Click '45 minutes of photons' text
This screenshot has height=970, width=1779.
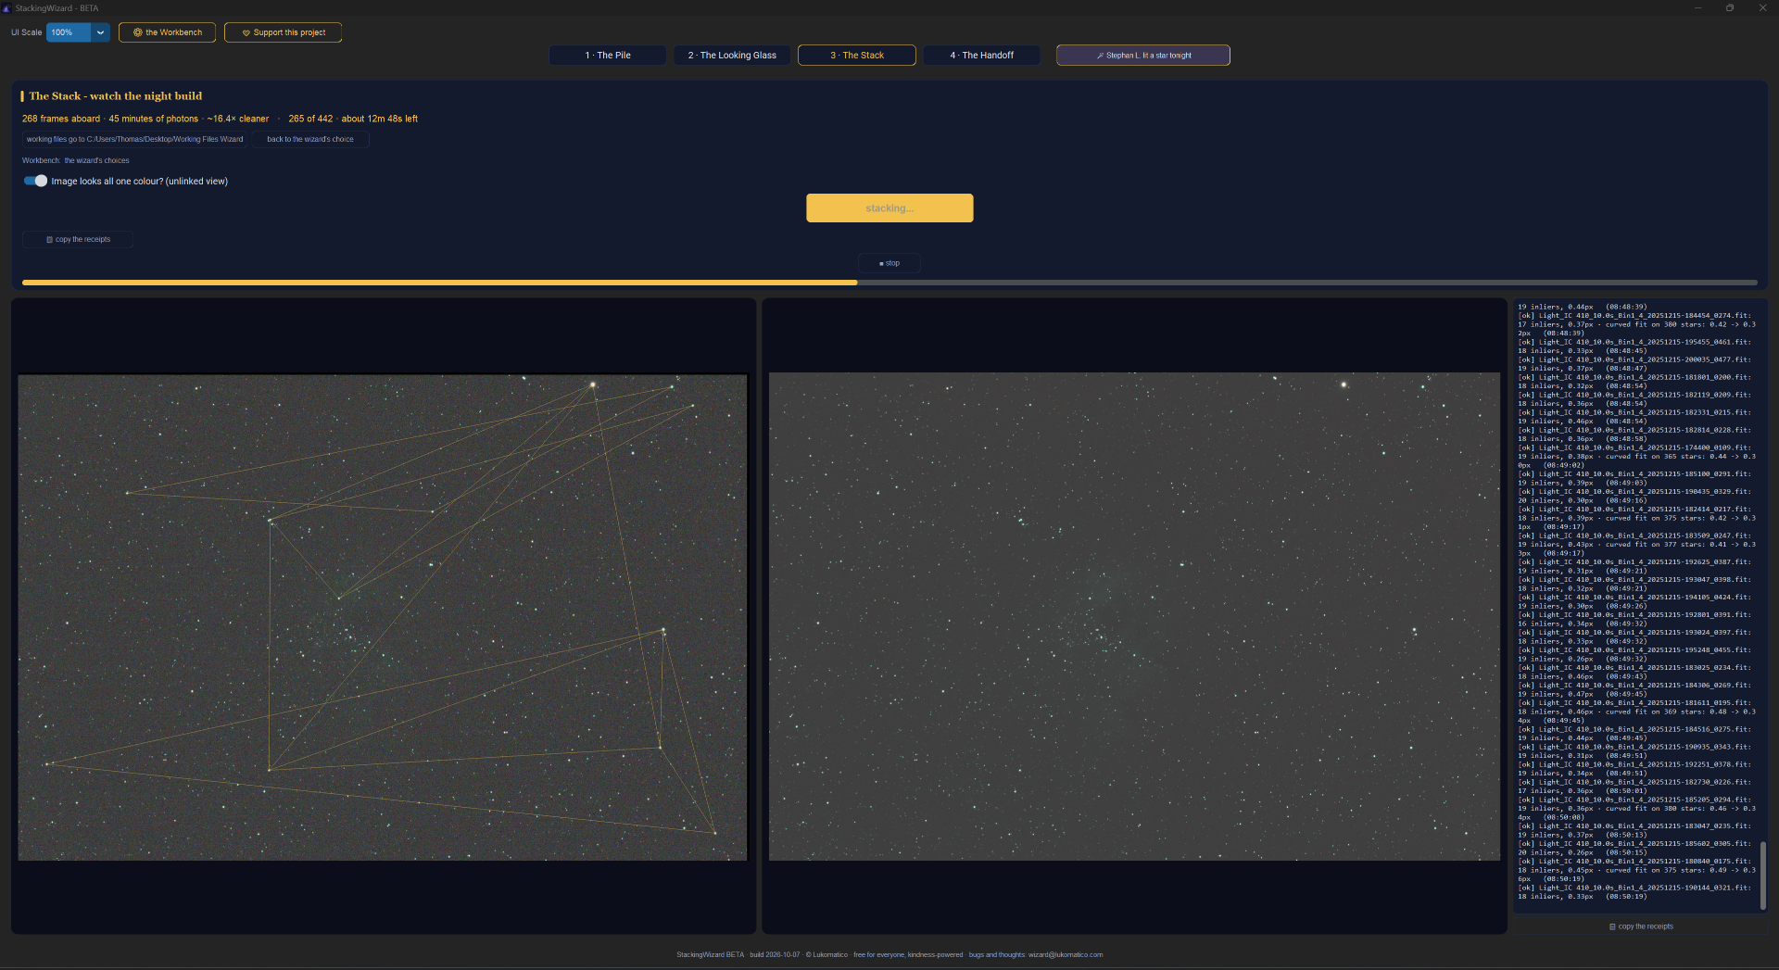[x=154, y=119]
